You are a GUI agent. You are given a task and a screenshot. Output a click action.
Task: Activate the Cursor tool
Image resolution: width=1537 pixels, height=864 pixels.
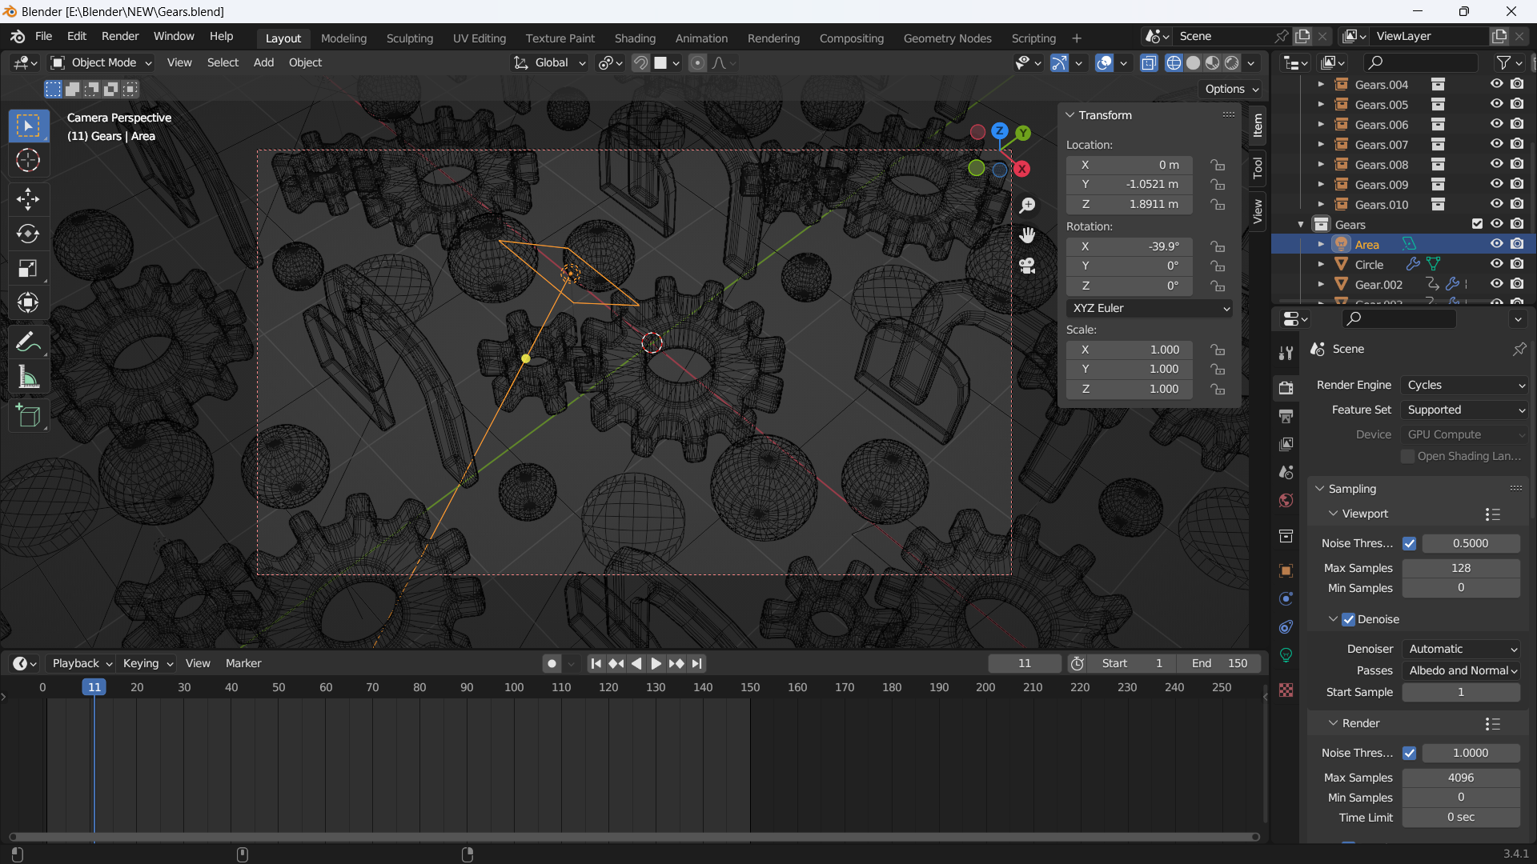[x=28, y=161]
